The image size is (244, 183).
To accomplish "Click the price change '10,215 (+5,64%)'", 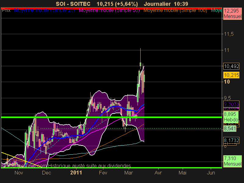I will tap(117, 4).
